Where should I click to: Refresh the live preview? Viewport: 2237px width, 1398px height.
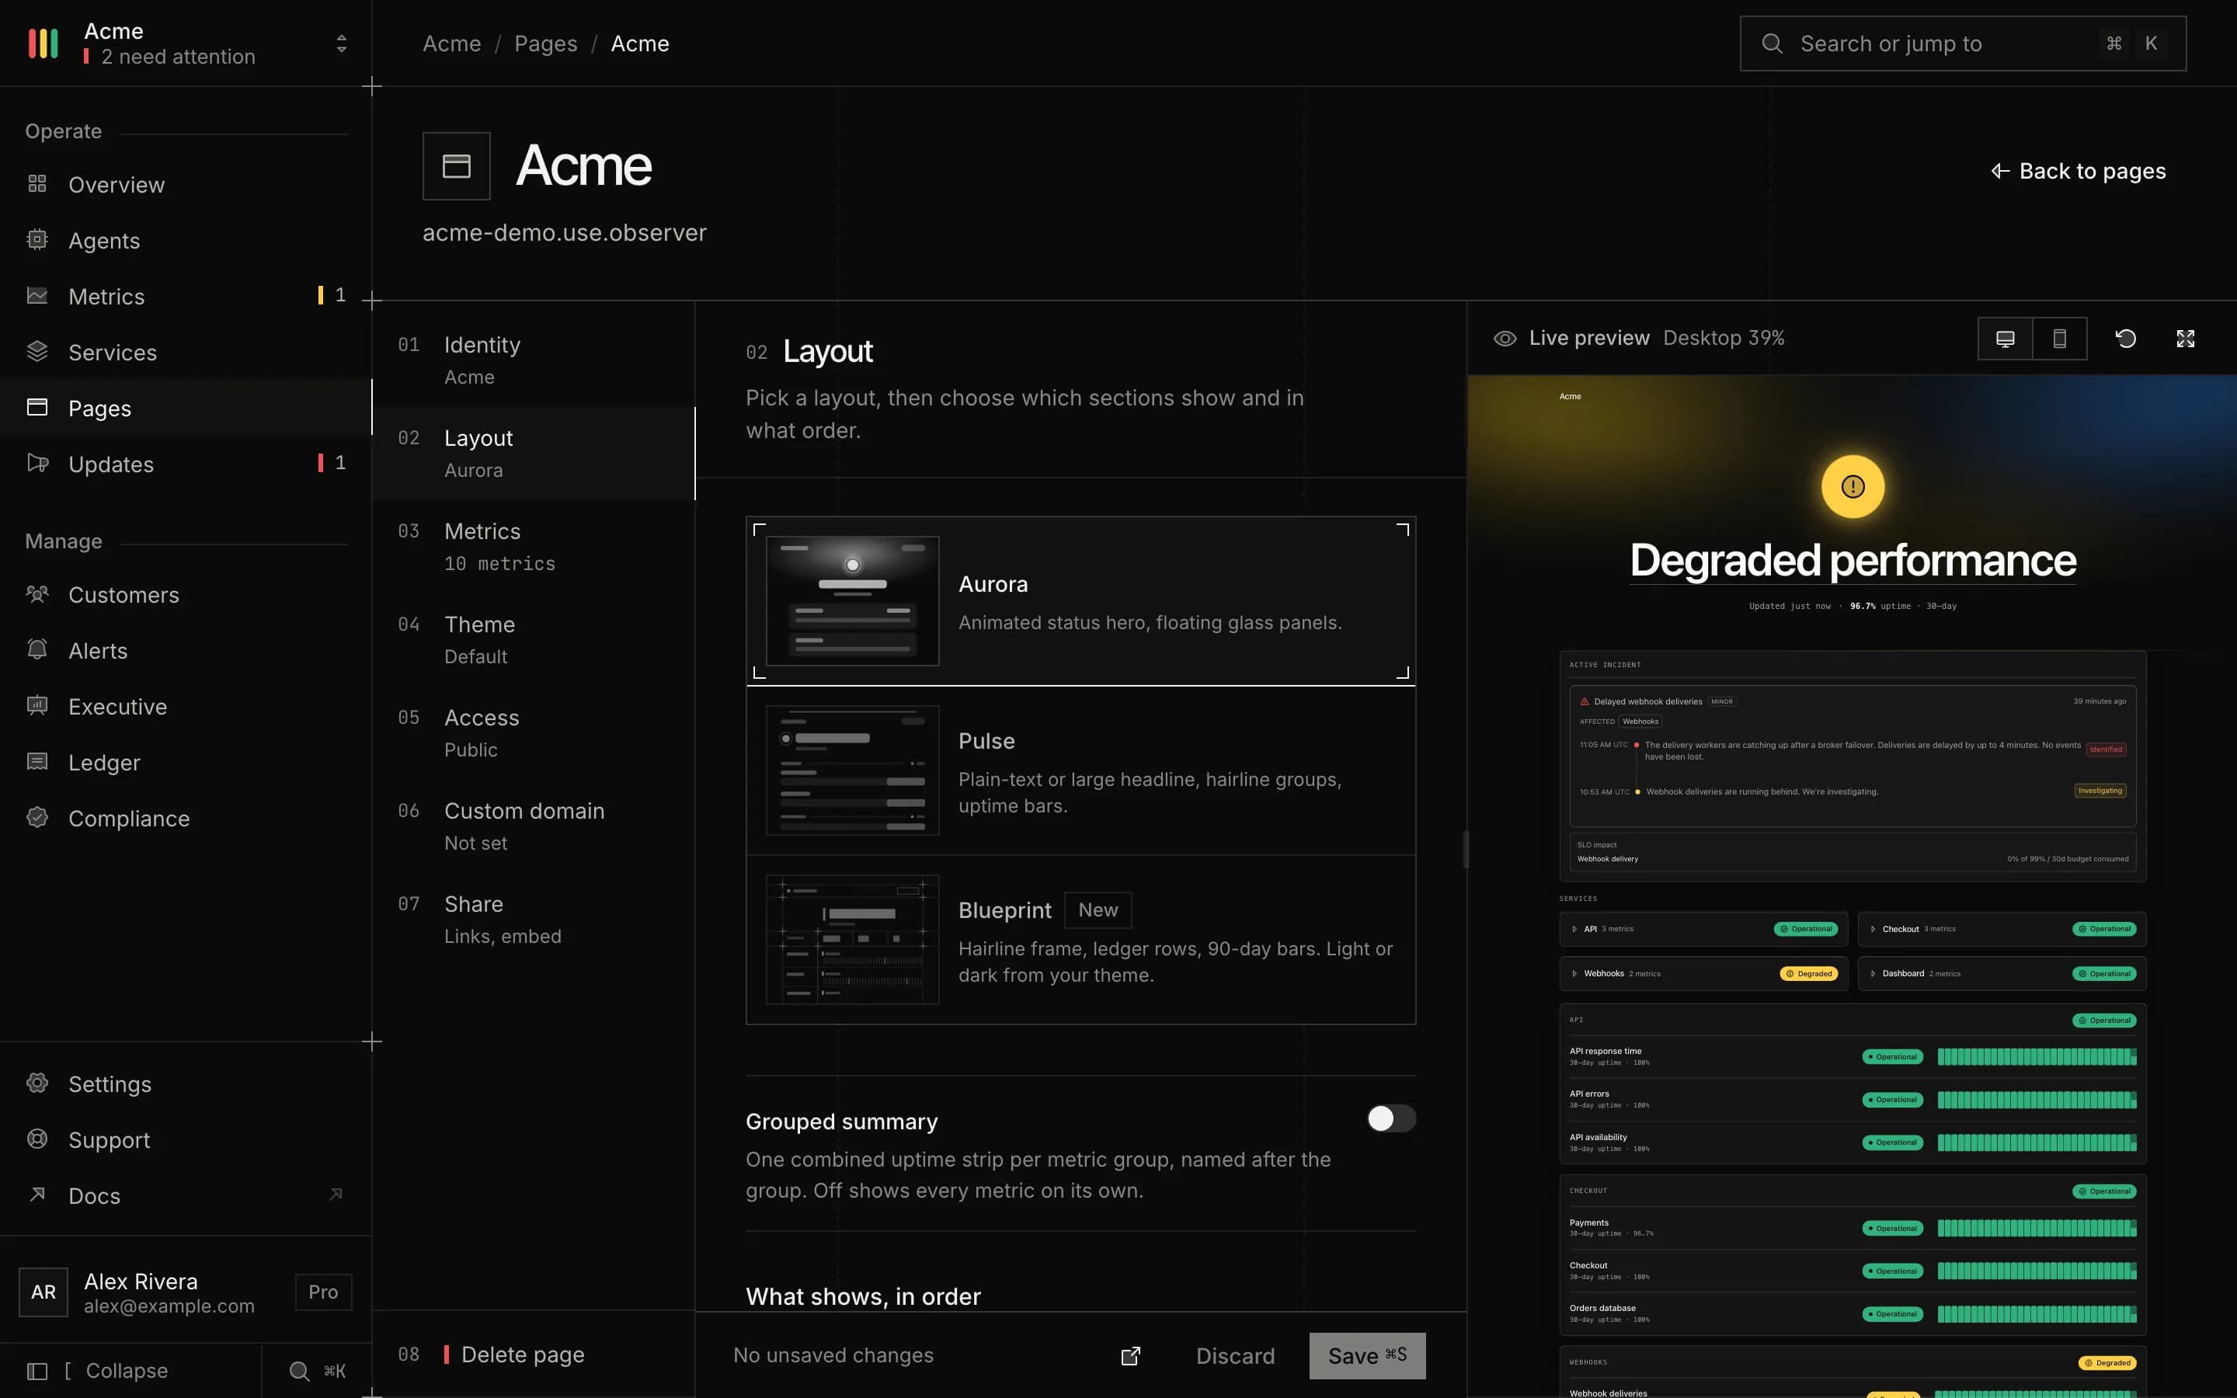(2126, 339)
